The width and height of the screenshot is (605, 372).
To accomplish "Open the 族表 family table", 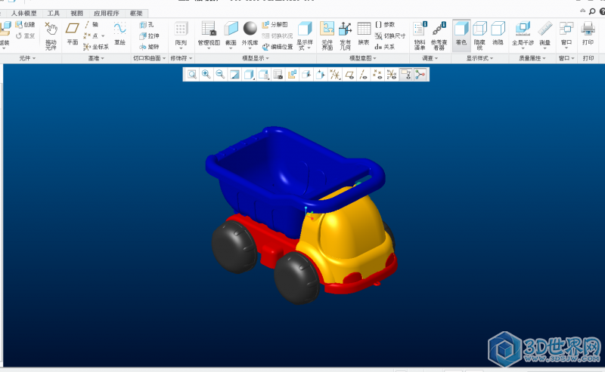I will click(364, 34).
